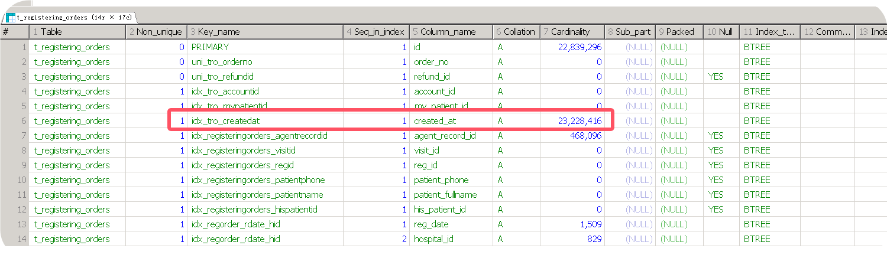Sort by the Cardinality column header

572,32
